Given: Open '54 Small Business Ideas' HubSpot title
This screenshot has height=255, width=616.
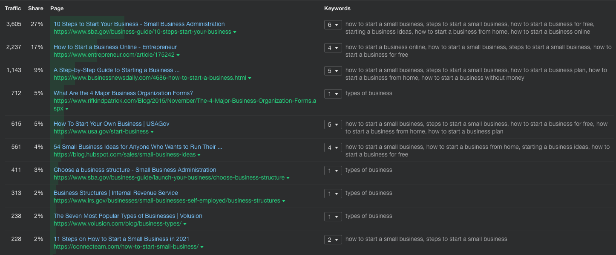Looking at the screenshot, I should [x=138, y=147].
